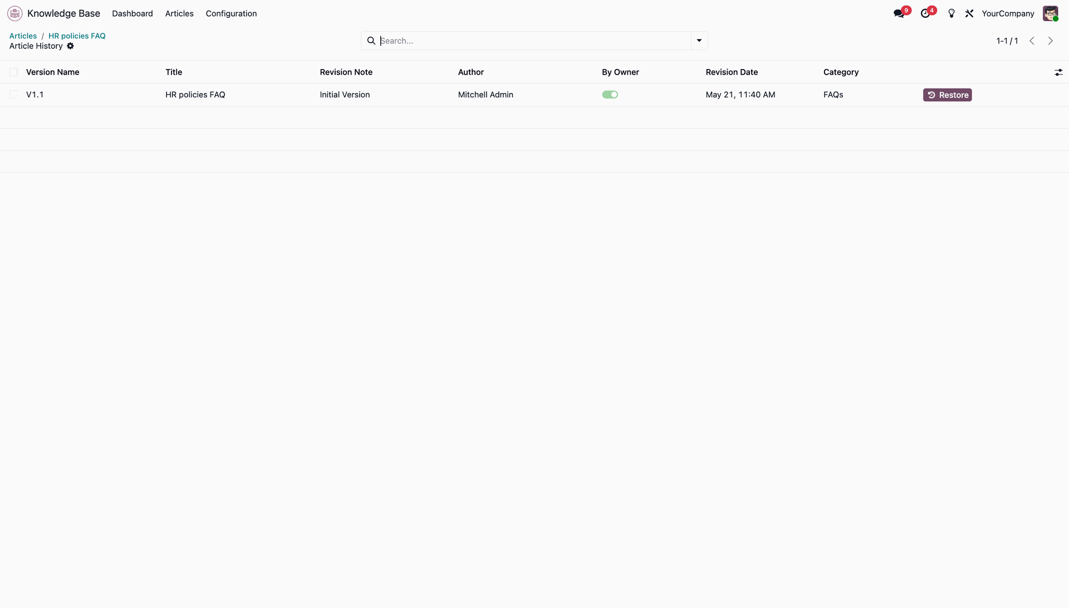This screenshot has height=608, width=1069.
Task: Restore version V1.1
Action: click(x=947, y=95)
